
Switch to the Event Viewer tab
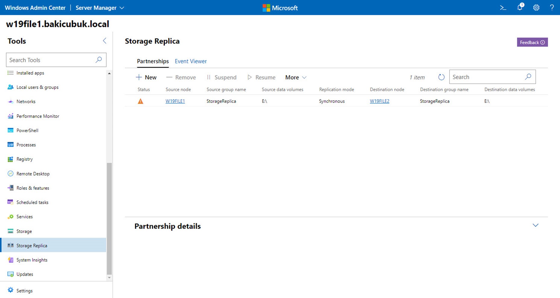point(191,61)
